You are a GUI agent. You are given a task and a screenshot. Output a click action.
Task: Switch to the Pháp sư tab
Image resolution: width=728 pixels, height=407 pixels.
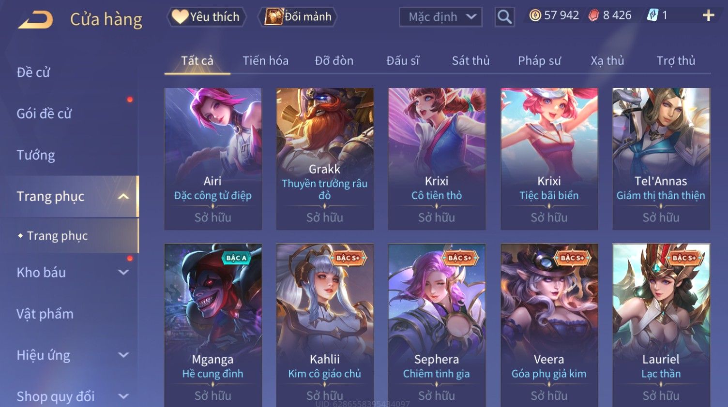[x=539, y=60]
